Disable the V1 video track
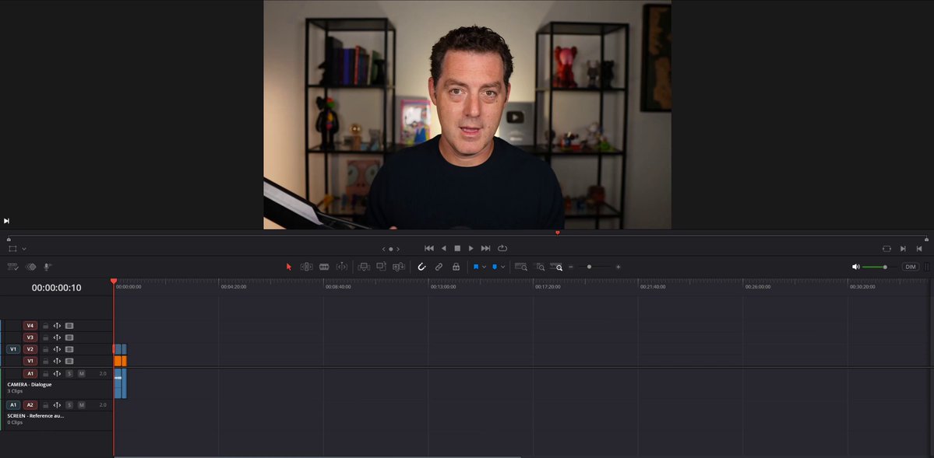 69,361
